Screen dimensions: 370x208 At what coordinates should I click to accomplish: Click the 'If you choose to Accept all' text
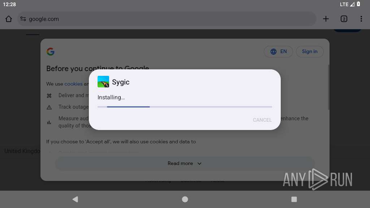(121, 142)
